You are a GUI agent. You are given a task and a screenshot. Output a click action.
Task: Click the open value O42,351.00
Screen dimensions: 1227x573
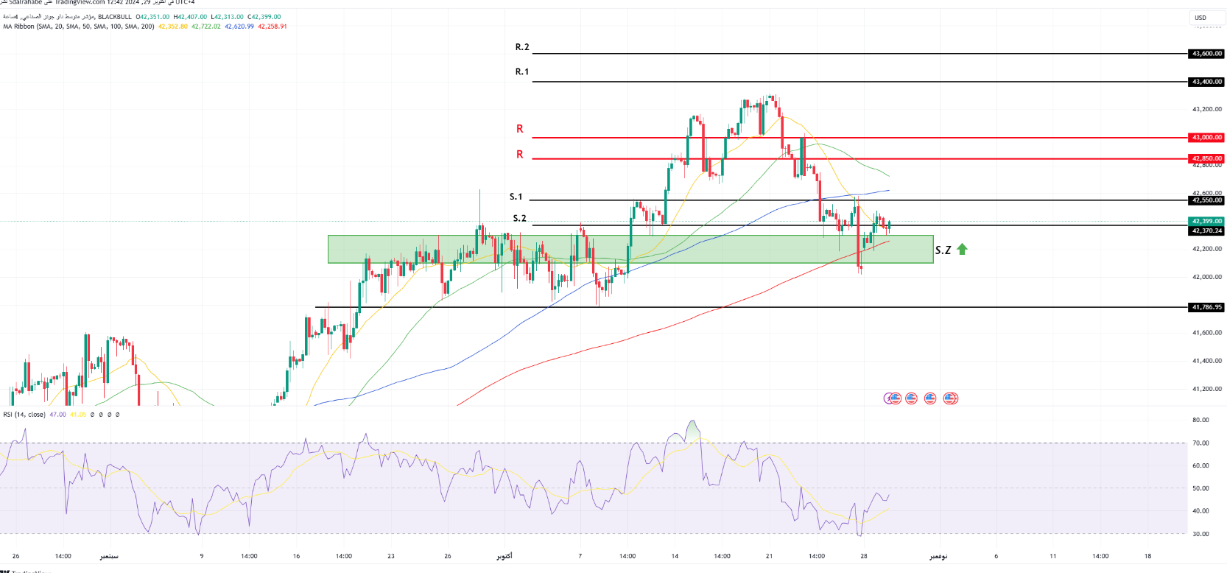click(x=152, y=17)
